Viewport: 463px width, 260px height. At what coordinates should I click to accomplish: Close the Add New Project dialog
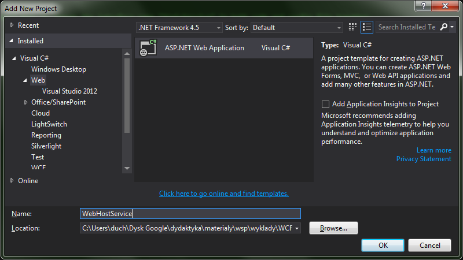pos(446,6)
